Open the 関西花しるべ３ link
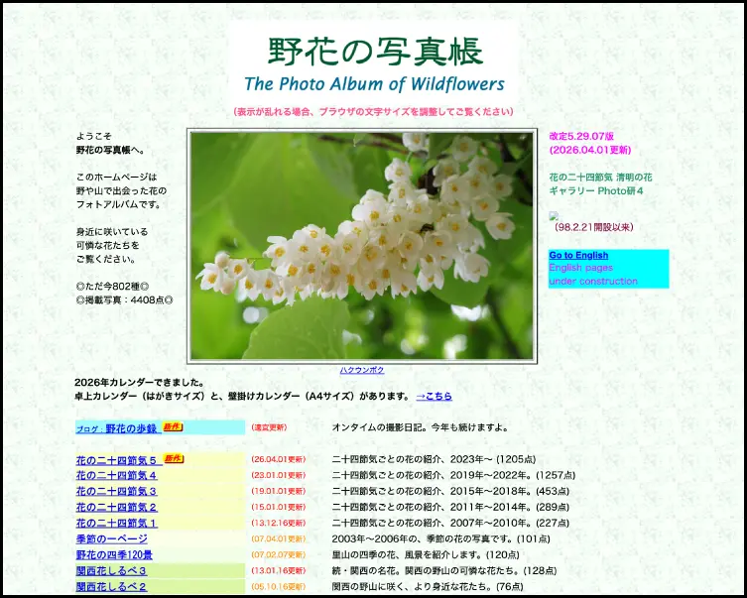747x598 pixels. click(x=111, y=571)
